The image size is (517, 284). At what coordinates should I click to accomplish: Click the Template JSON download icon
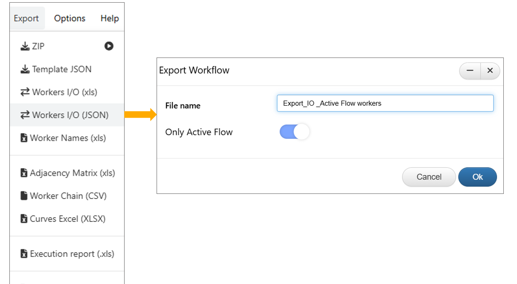[25, 69]
